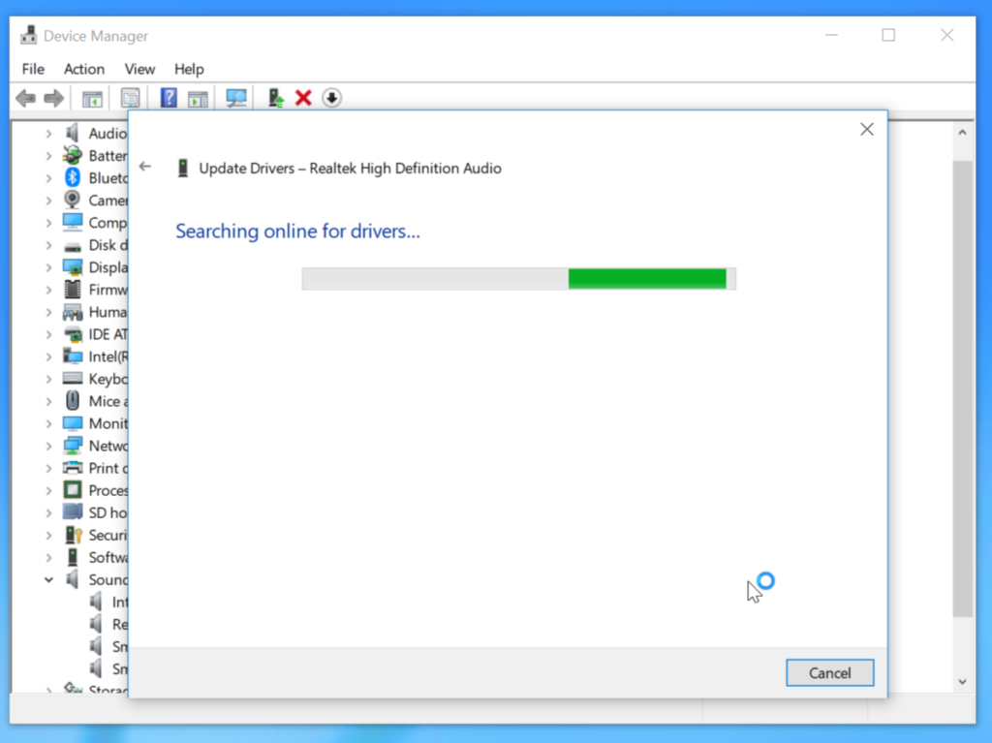Click the driver search progress bar
992x743 pixels.
click(519, 278)
